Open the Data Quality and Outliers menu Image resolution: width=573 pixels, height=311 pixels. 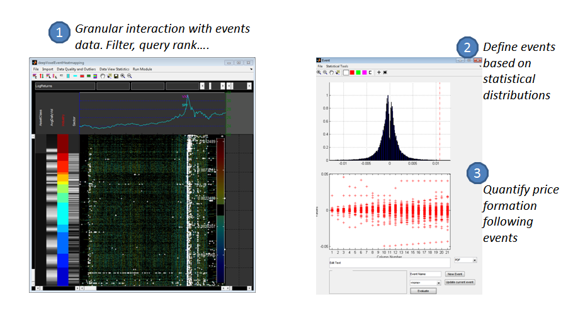click(76, 69)
